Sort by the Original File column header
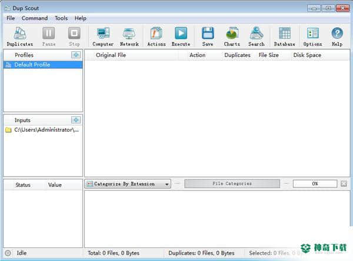 111,55
